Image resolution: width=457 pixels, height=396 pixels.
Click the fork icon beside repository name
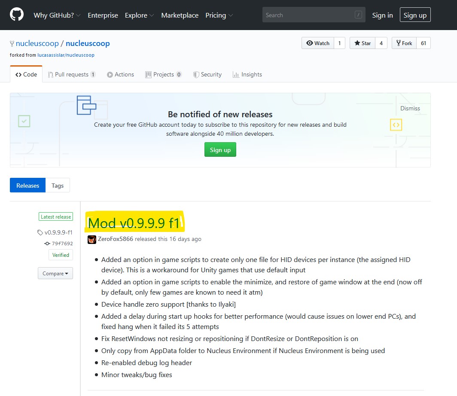click(12, 44)
